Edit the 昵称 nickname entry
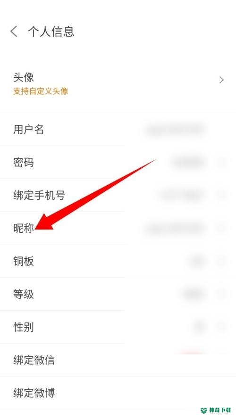This screenshot has height=419, width=236. 118,228
